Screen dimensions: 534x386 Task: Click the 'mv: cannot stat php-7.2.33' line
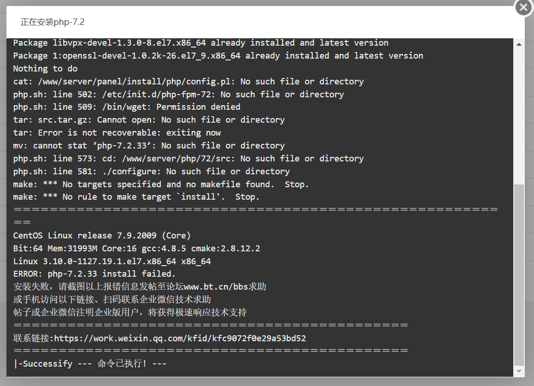(x=149, y=146)
